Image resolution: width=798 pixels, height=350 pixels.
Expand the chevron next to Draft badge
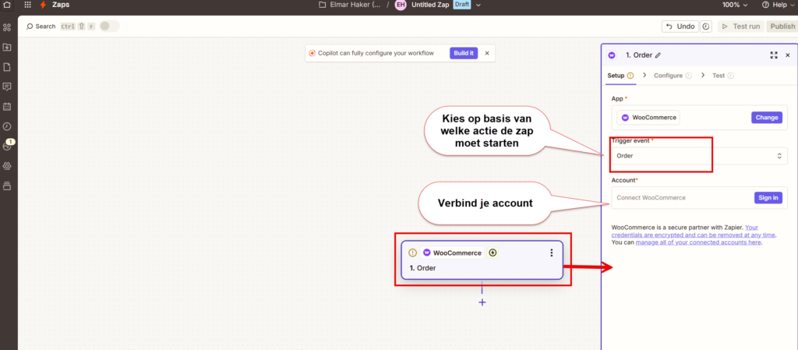pyautogui.click(x=478, y=5)
